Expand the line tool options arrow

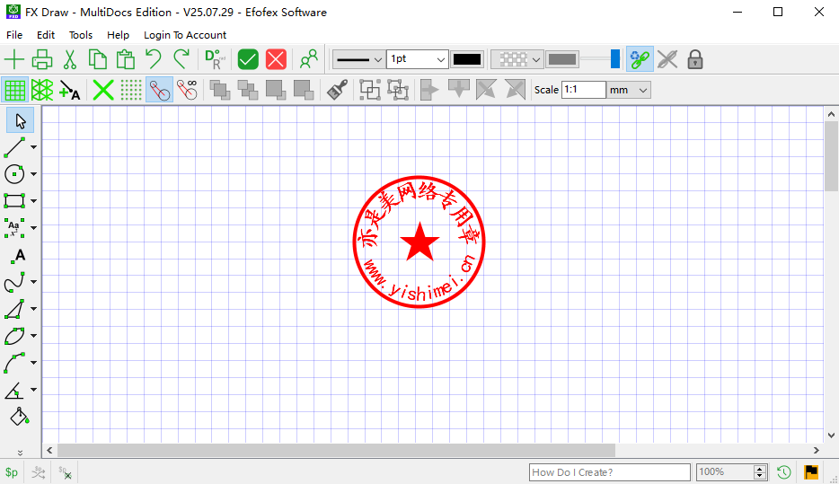(x=34, y=147)
